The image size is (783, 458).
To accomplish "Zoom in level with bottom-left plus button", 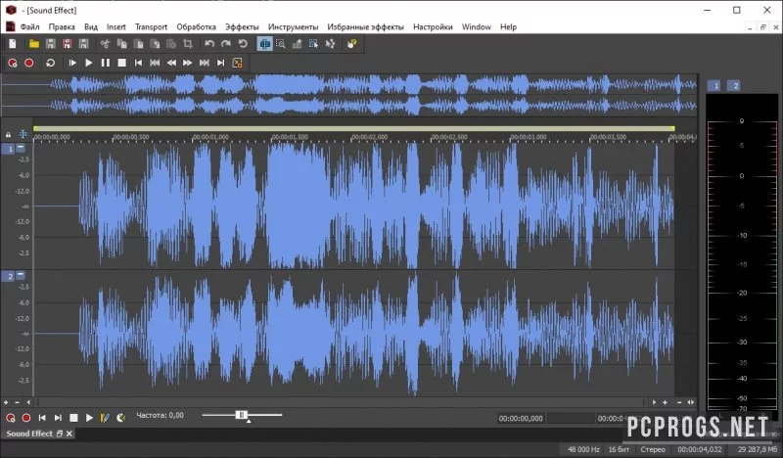I will (6, 402).
